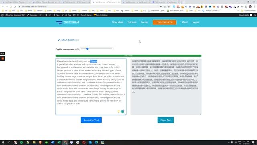The image size is (257, 145).
Task: Click the eye icon in address bar
Action: pos(161,6)
